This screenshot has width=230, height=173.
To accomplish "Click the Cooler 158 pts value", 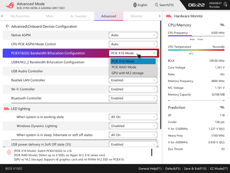I will click(220, 122).
